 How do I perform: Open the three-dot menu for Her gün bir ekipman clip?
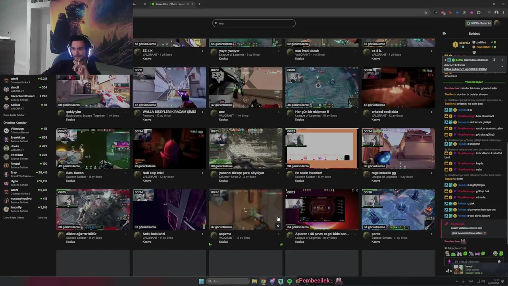[355, 112]
